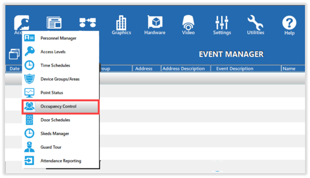Image resolution: width=310 pixels, height=178 pixels.
Task: Open Point Status menu entry
Action: point(52,92)
